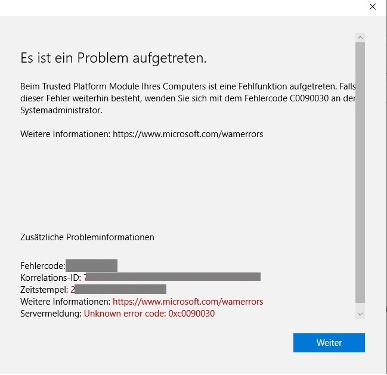Open the red microsoft.com/wamerrors link
The height and width of the screenshot is (375, 387).
pos(188,302)
